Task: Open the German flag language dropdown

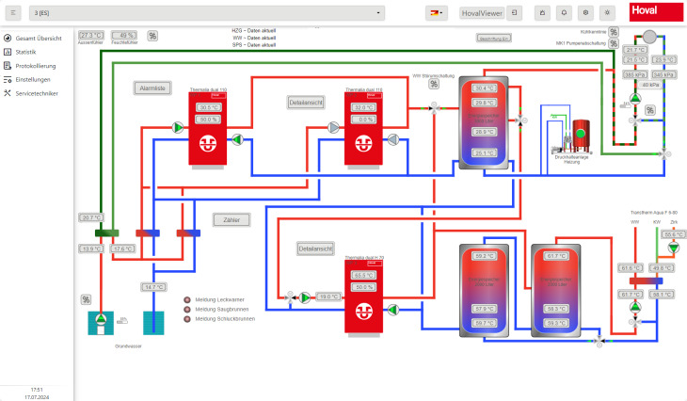Action: (x=437, y=13)
